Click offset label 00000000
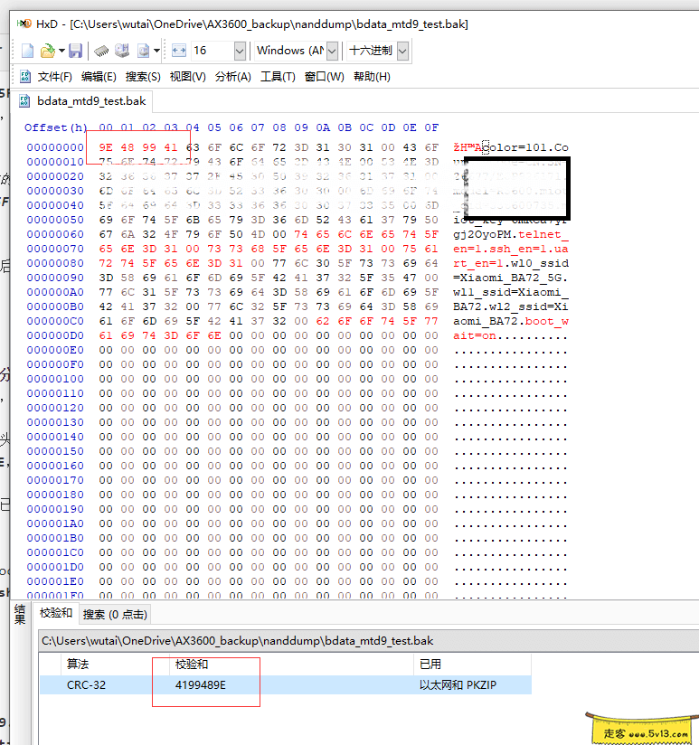The image size is (699, 745). coord(55,147)
